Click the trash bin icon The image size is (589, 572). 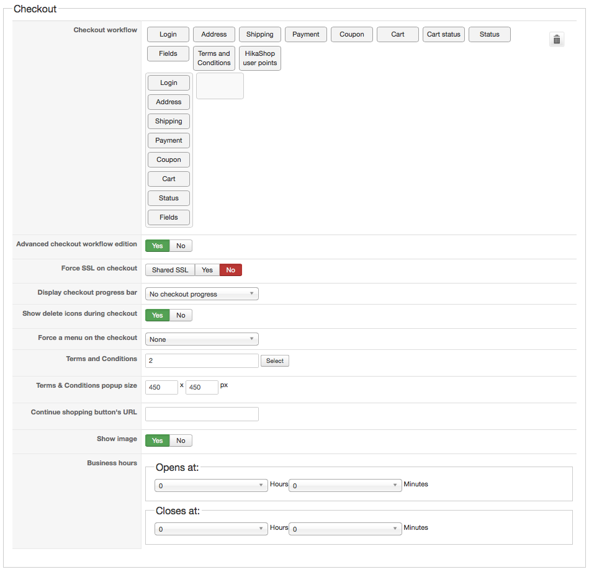point(557,40)
